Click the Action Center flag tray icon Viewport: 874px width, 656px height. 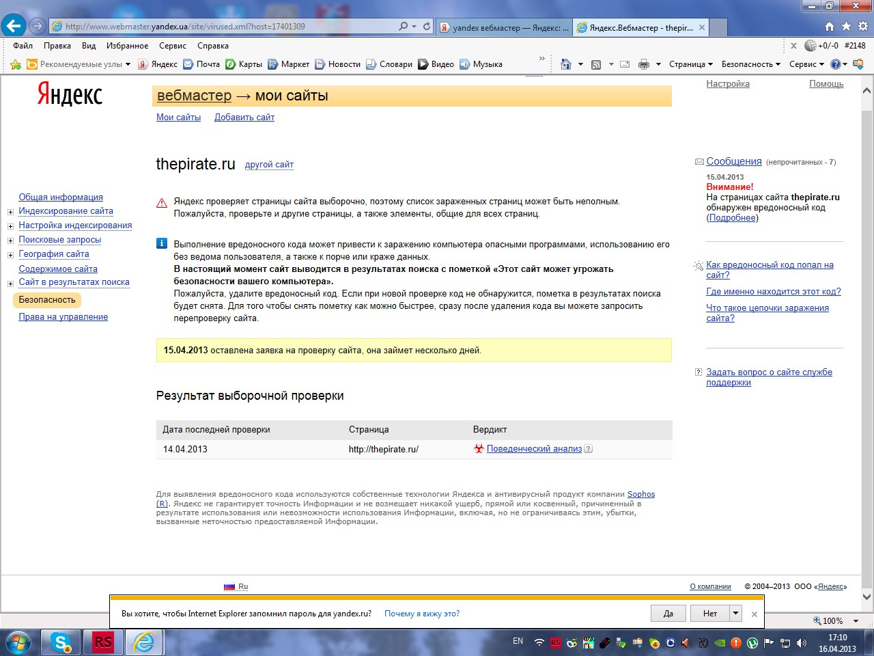pos(769,643)
